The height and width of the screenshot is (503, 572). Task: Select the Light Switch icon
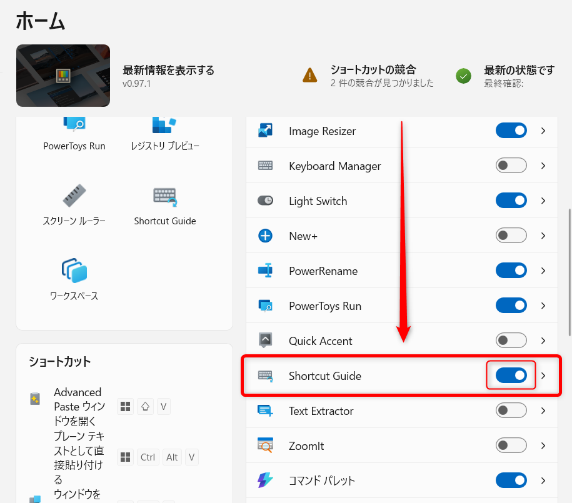[x=265, y=201]
